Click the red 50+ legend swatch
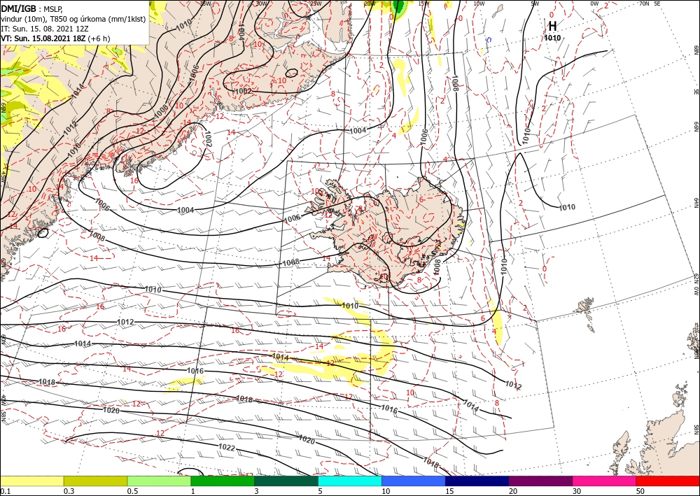The image size is (700, 496). coord(668,481)
